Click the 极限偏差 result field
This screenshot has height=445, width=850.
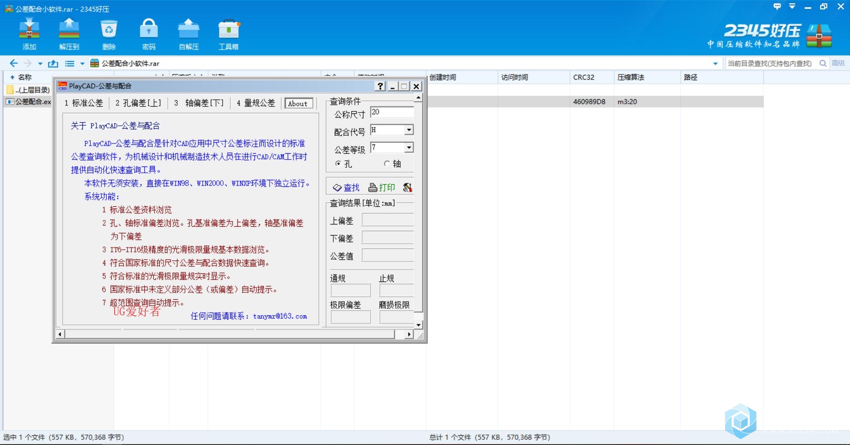point(350,317)
